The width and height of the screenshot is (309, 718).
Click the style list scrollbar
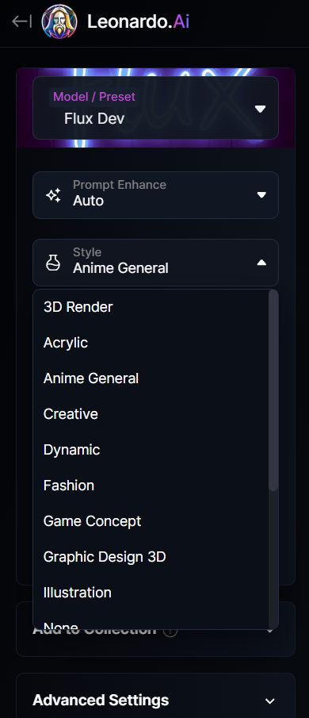click(273, 390)
